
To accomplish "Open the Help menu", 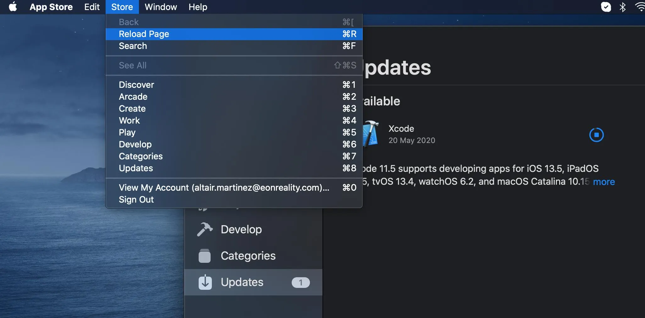I will [x=198, y=7].
